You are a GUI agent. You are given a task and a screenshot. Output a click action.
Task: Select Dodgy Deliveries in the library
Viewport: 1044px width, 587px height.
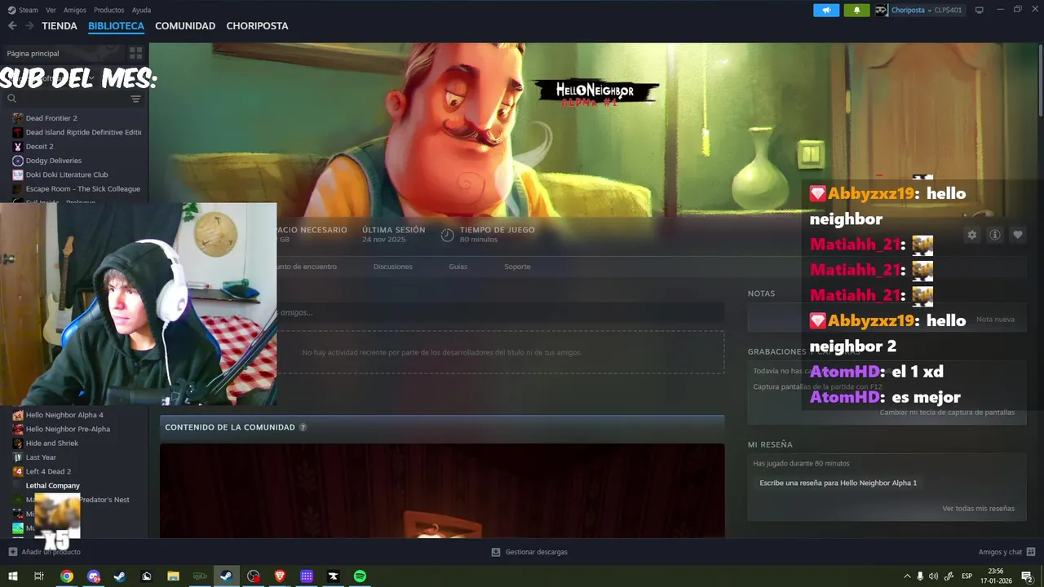click(54, 161)
